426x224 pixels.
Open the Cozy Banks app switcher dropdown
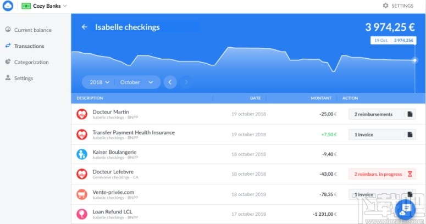[44, 6]
